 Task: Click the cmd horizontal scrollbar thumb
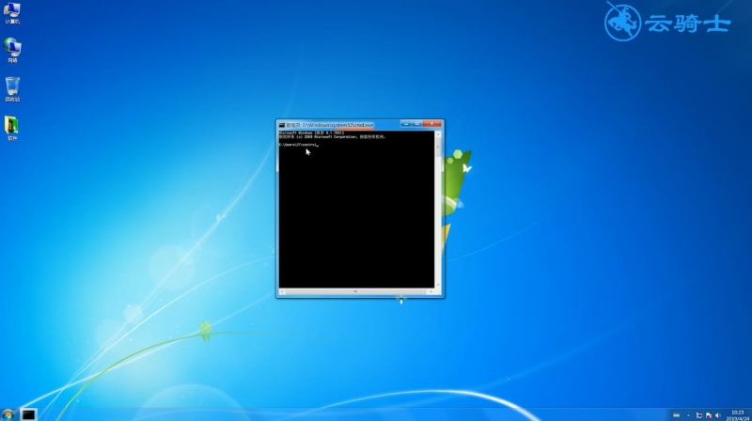coord(355,291)
